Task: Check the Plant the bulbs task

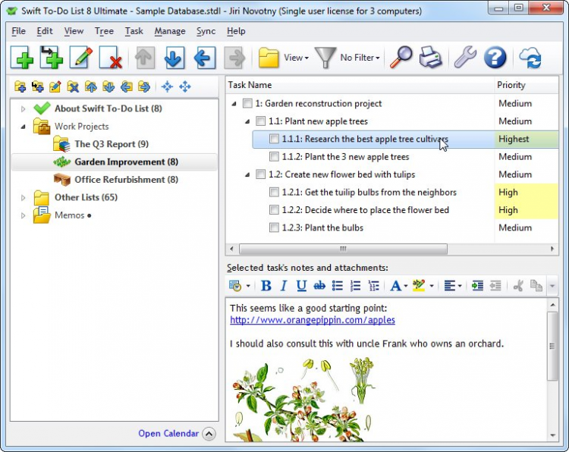Action: tap(274, 228)
